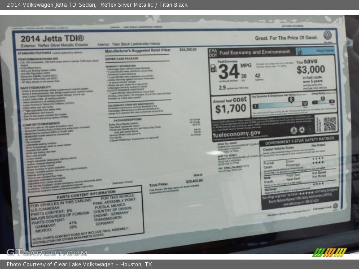359x269 pixels.
Task: Click the VW logo beside the slogan
Action: 328,35
